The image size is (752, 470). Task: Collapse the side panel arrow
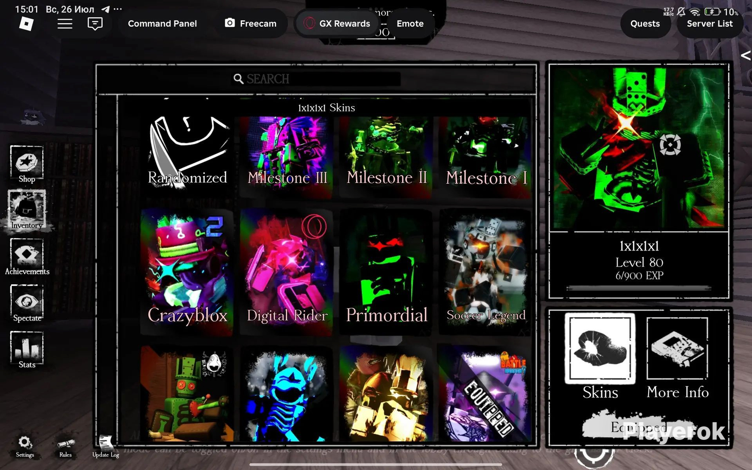coord(745,55)
